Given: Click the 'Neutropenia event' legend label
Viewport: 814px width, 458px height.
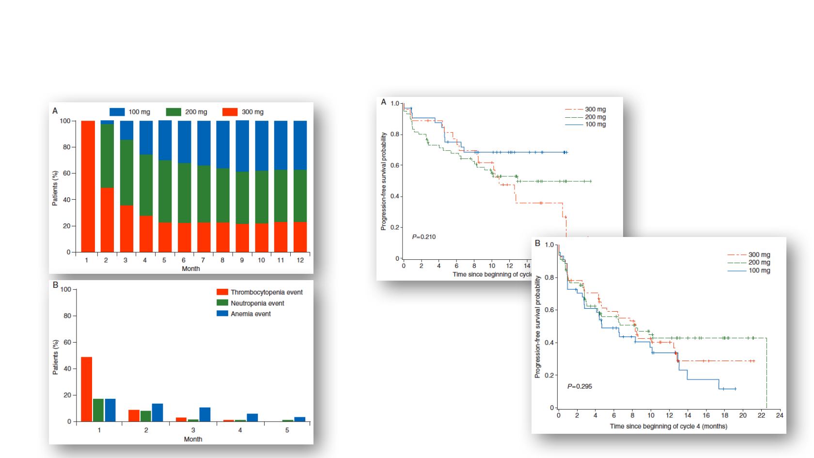Looking at the screenshot, I should tap(257, 303).
